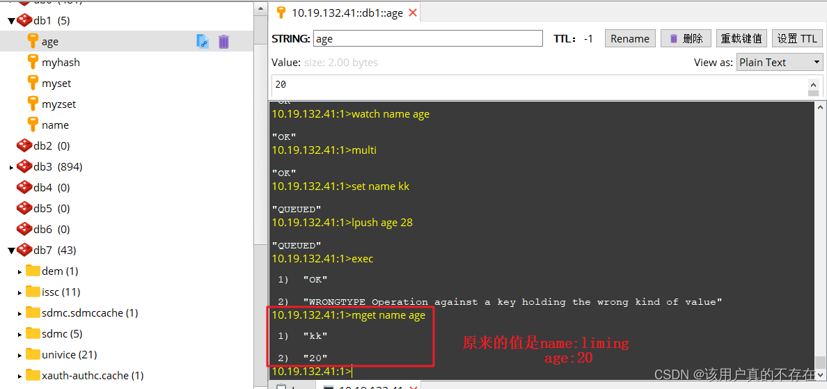Click the "kk" result in console
Screen dimensions: 827x389
click(x=315, y=335)
